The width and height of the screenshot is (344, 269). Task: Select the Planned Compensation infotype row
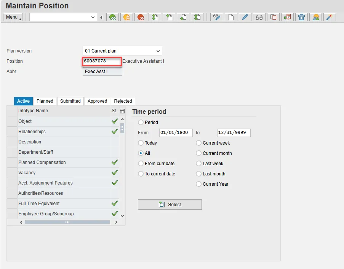pos(42,162)
